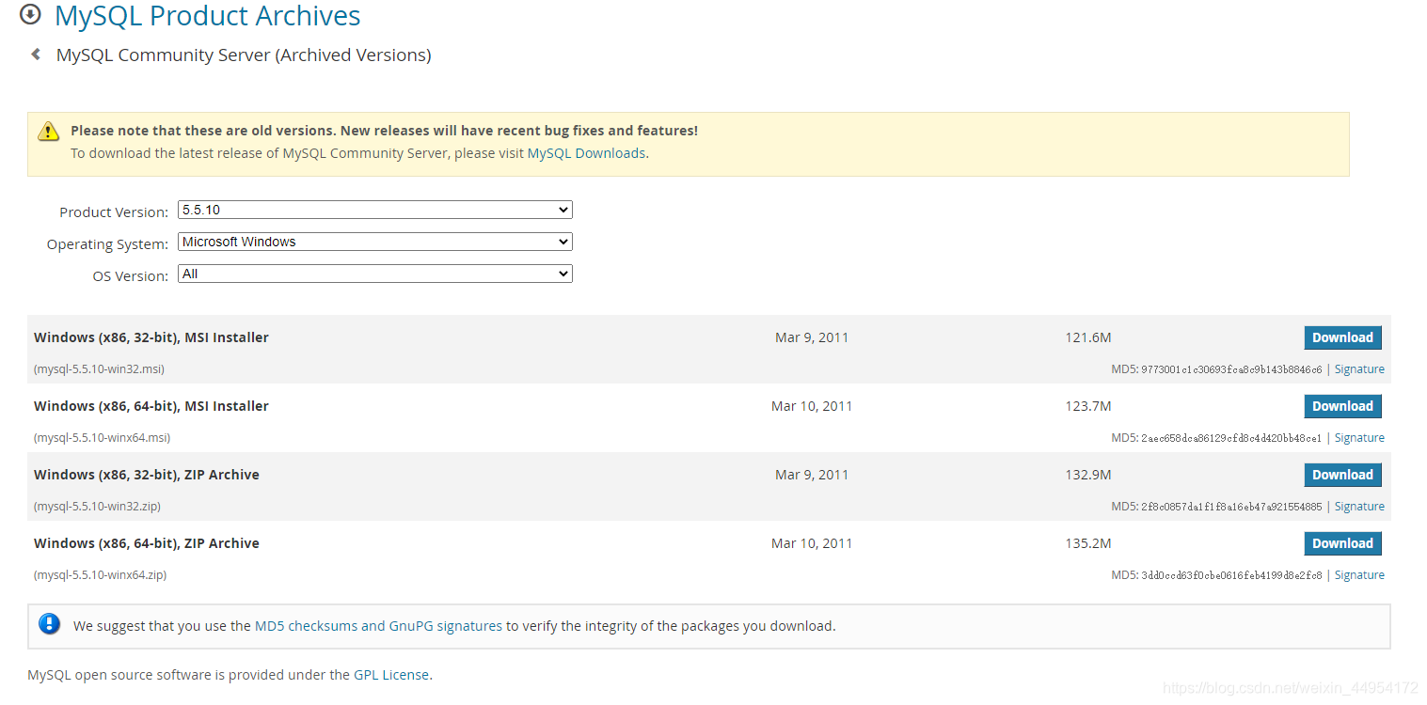1427x705 pixels.
Task: Click the 132.9M file size value
Action: click(x=1088, y=475)
